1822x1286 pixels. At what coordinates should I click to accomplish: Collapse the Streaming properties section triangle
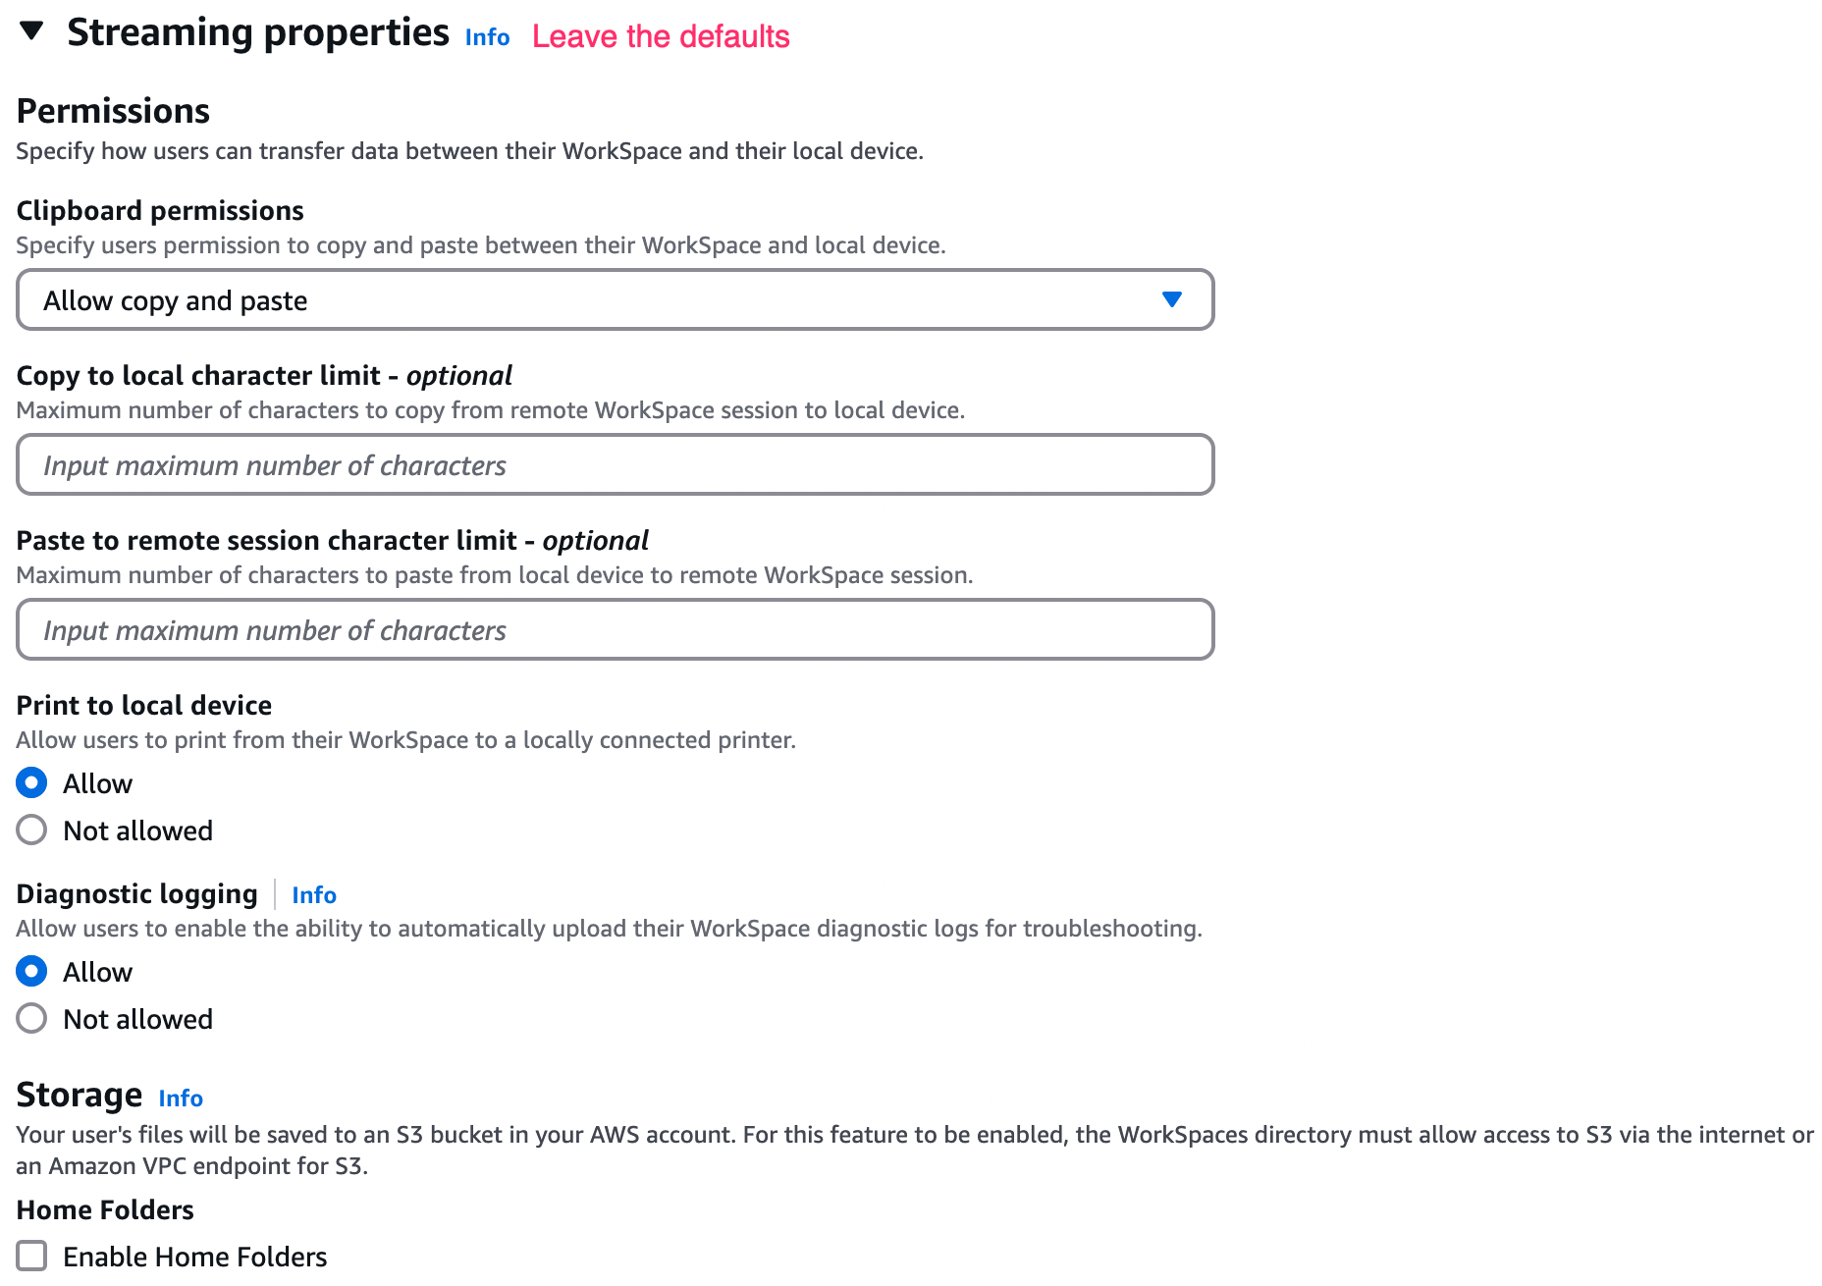click(31, 31)
